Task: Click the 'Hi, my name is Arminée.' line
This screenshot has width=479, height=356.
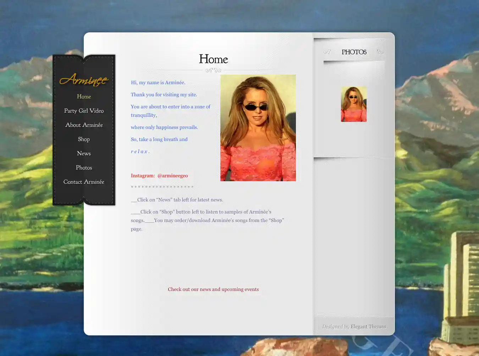Action: pyautogui.click(x=158, y=82)
